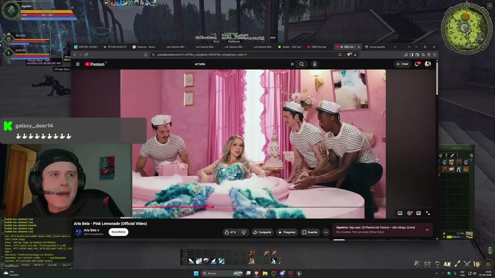Minimize the game inventory window
495x278 pixels.
click(466, 149)
